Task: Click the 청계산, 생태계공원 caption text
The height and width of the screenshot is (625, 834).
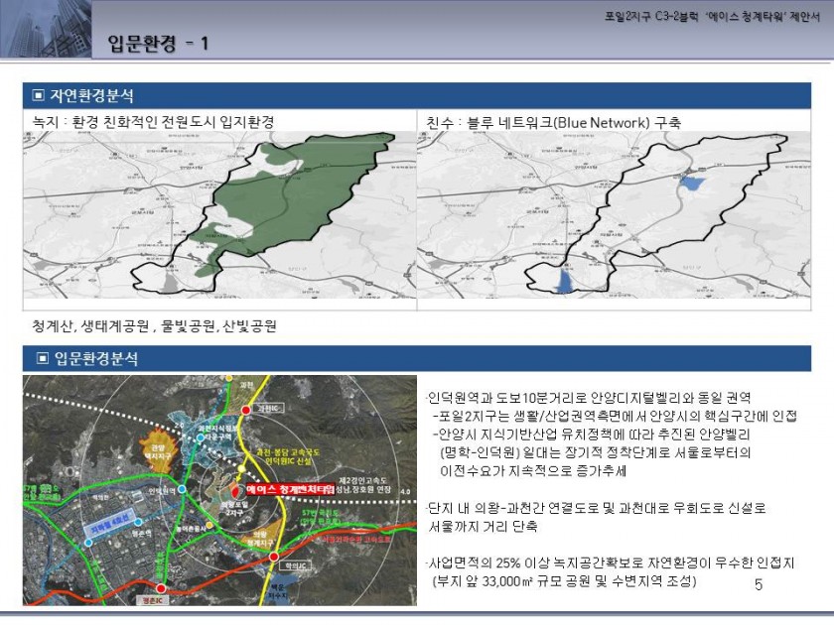Action: tap(154, 325)
